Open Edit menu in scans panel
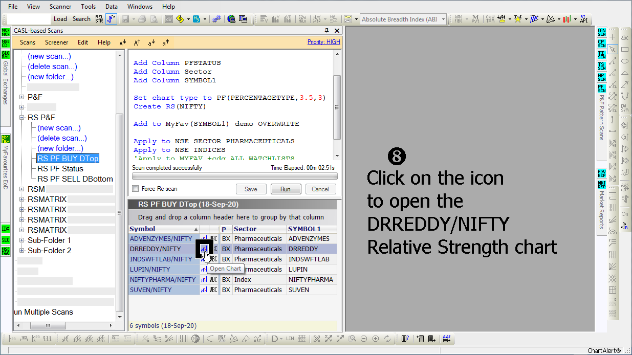The height and width of the screenshot is (355, 632). point(83,42)
